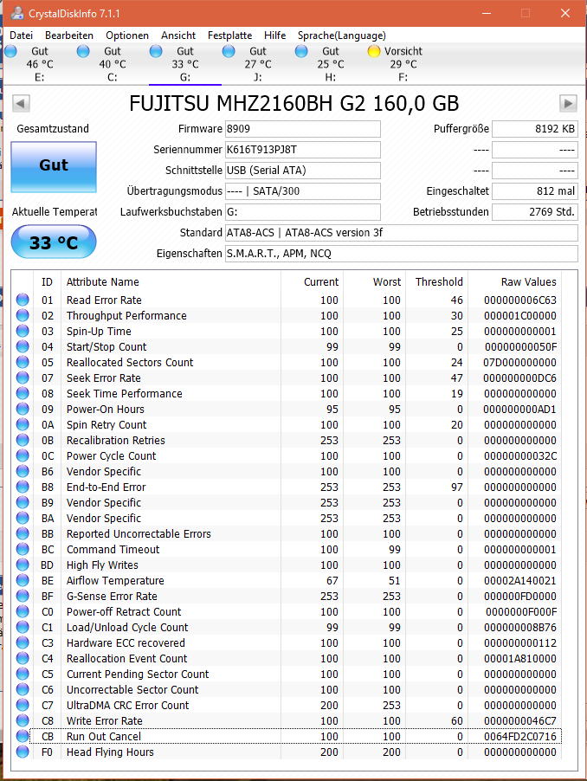Screen dimensions: 587x781
Task: Open the Festplatte menu
Action: tap(229, 35)
